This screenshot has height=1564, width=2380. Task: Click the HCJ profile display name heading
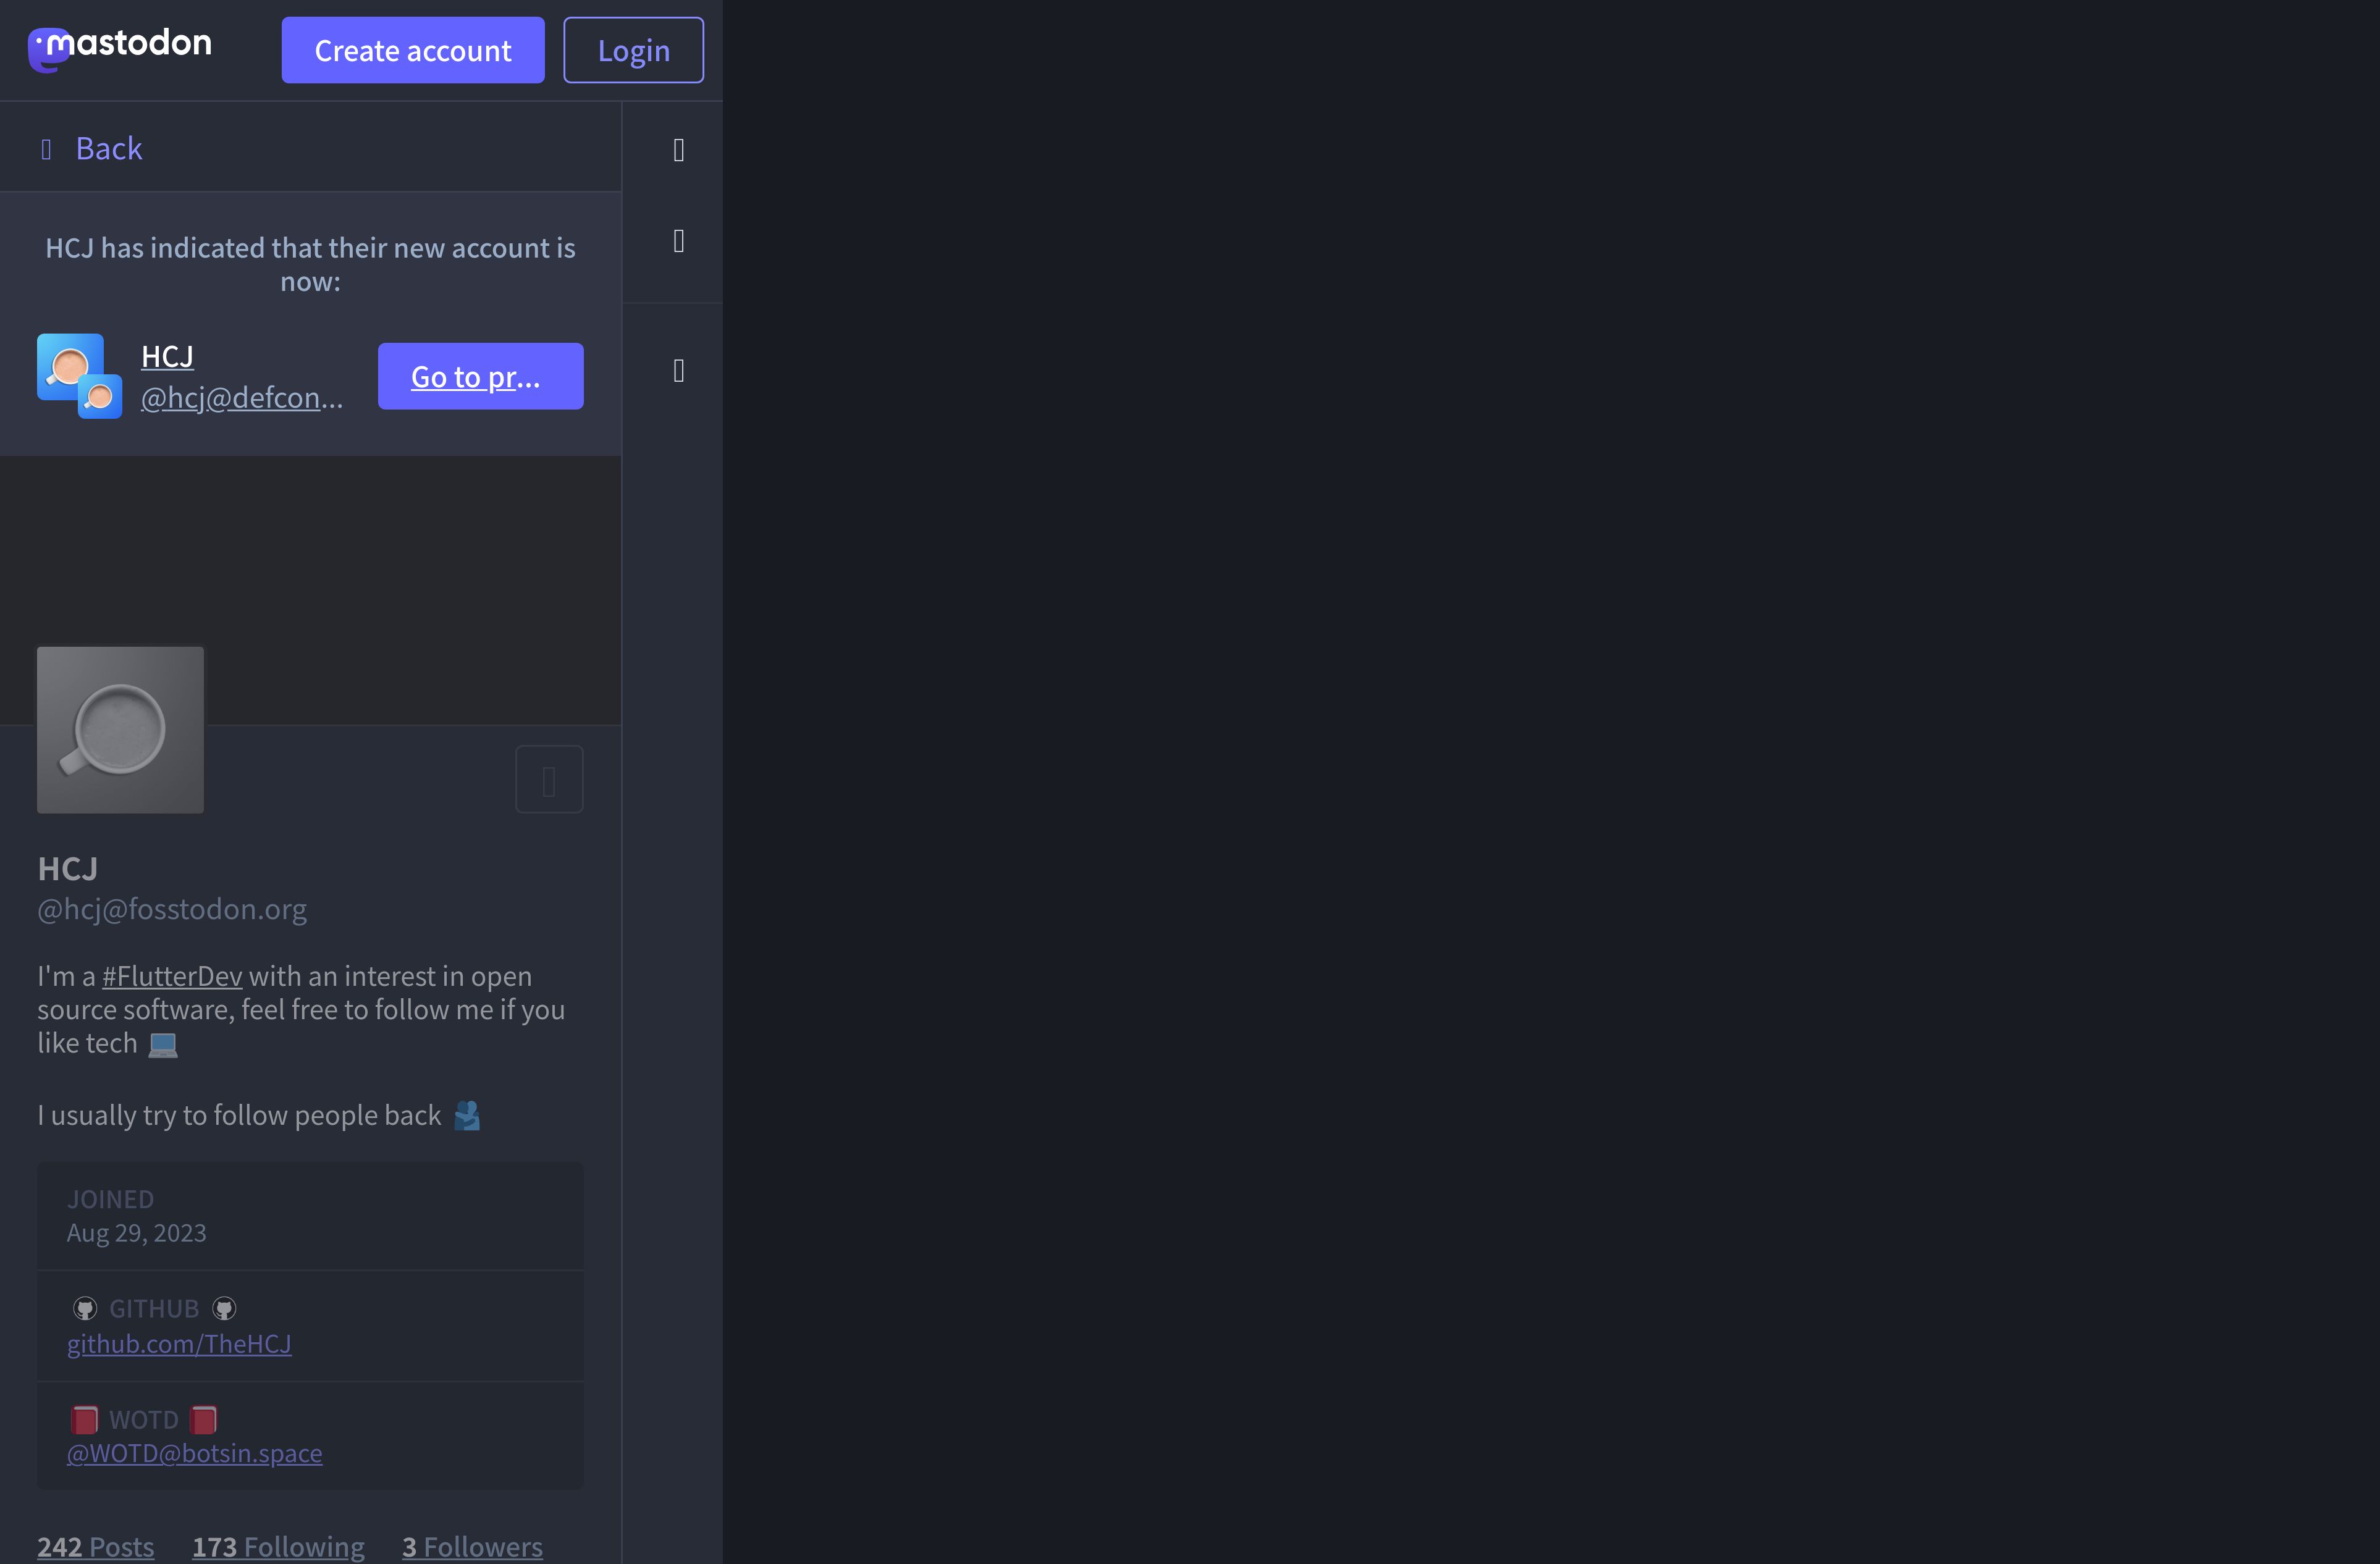[68, 869]
